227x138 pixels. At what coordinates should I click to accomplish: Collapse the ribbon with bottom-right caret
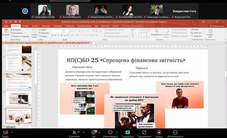click(225, 39)
